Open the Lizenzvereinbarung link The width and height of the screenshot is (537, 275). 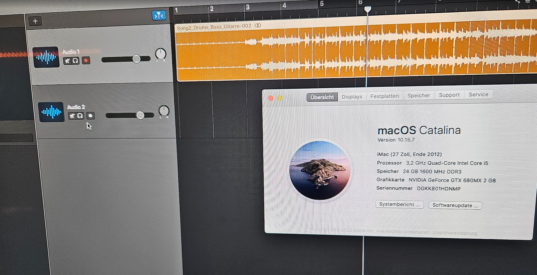[x=455, y=233]
